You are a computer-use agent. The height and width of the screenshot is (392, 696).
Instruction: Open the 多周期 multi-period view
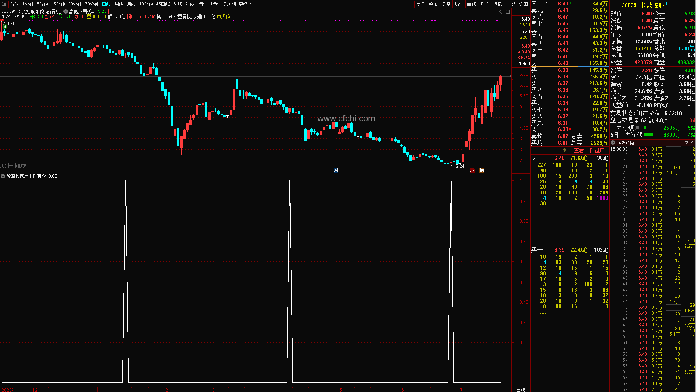pyautogui.click(x=229, y=4)
